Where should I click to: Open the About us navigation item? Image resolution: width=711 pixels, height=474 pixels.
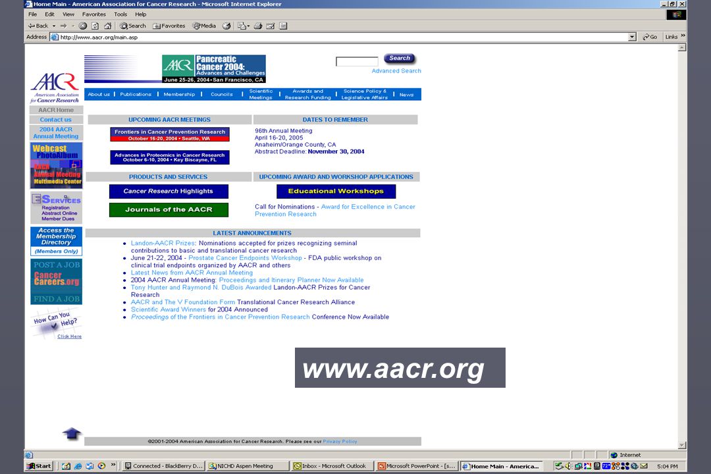point(99,94)
